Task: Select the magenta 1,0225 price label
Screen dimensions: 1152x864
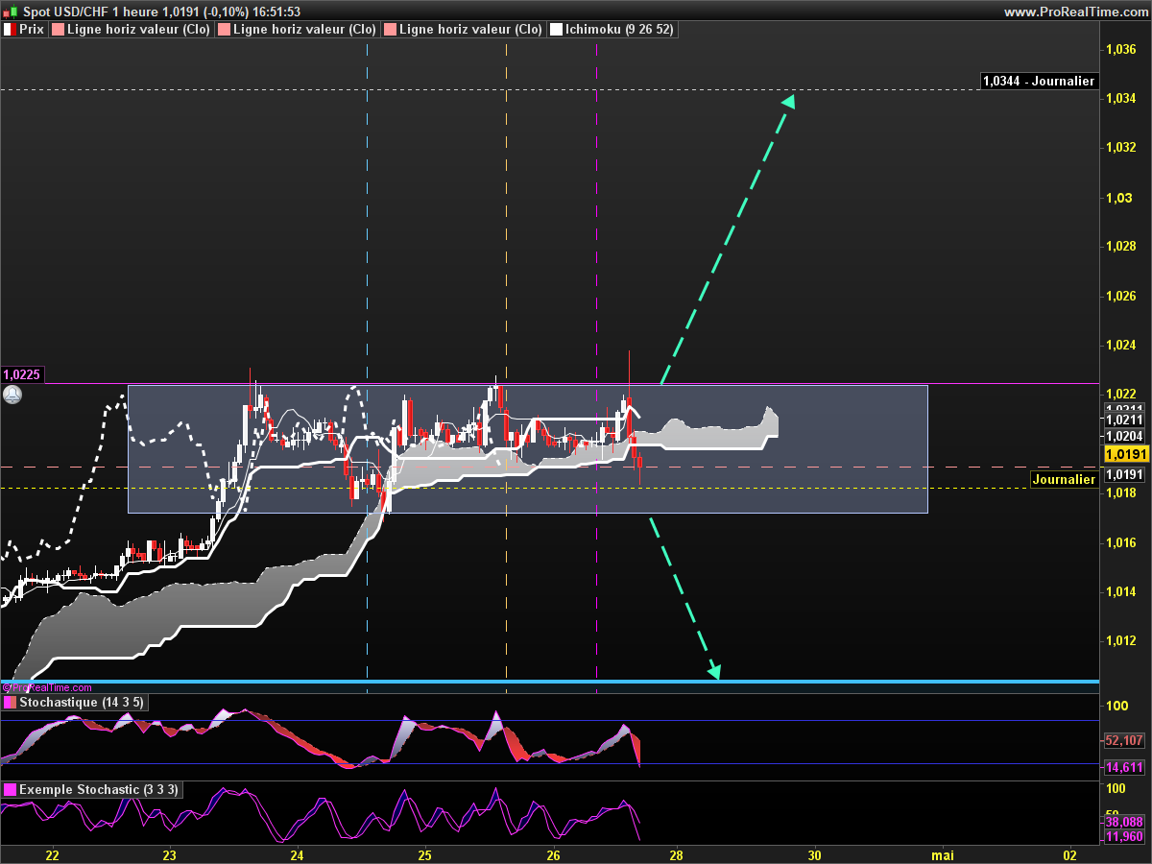Action: click(x=22, y=375)
